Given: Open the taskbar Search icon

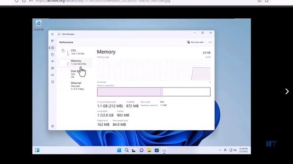Looking at the screenshot, I should 126,150.
